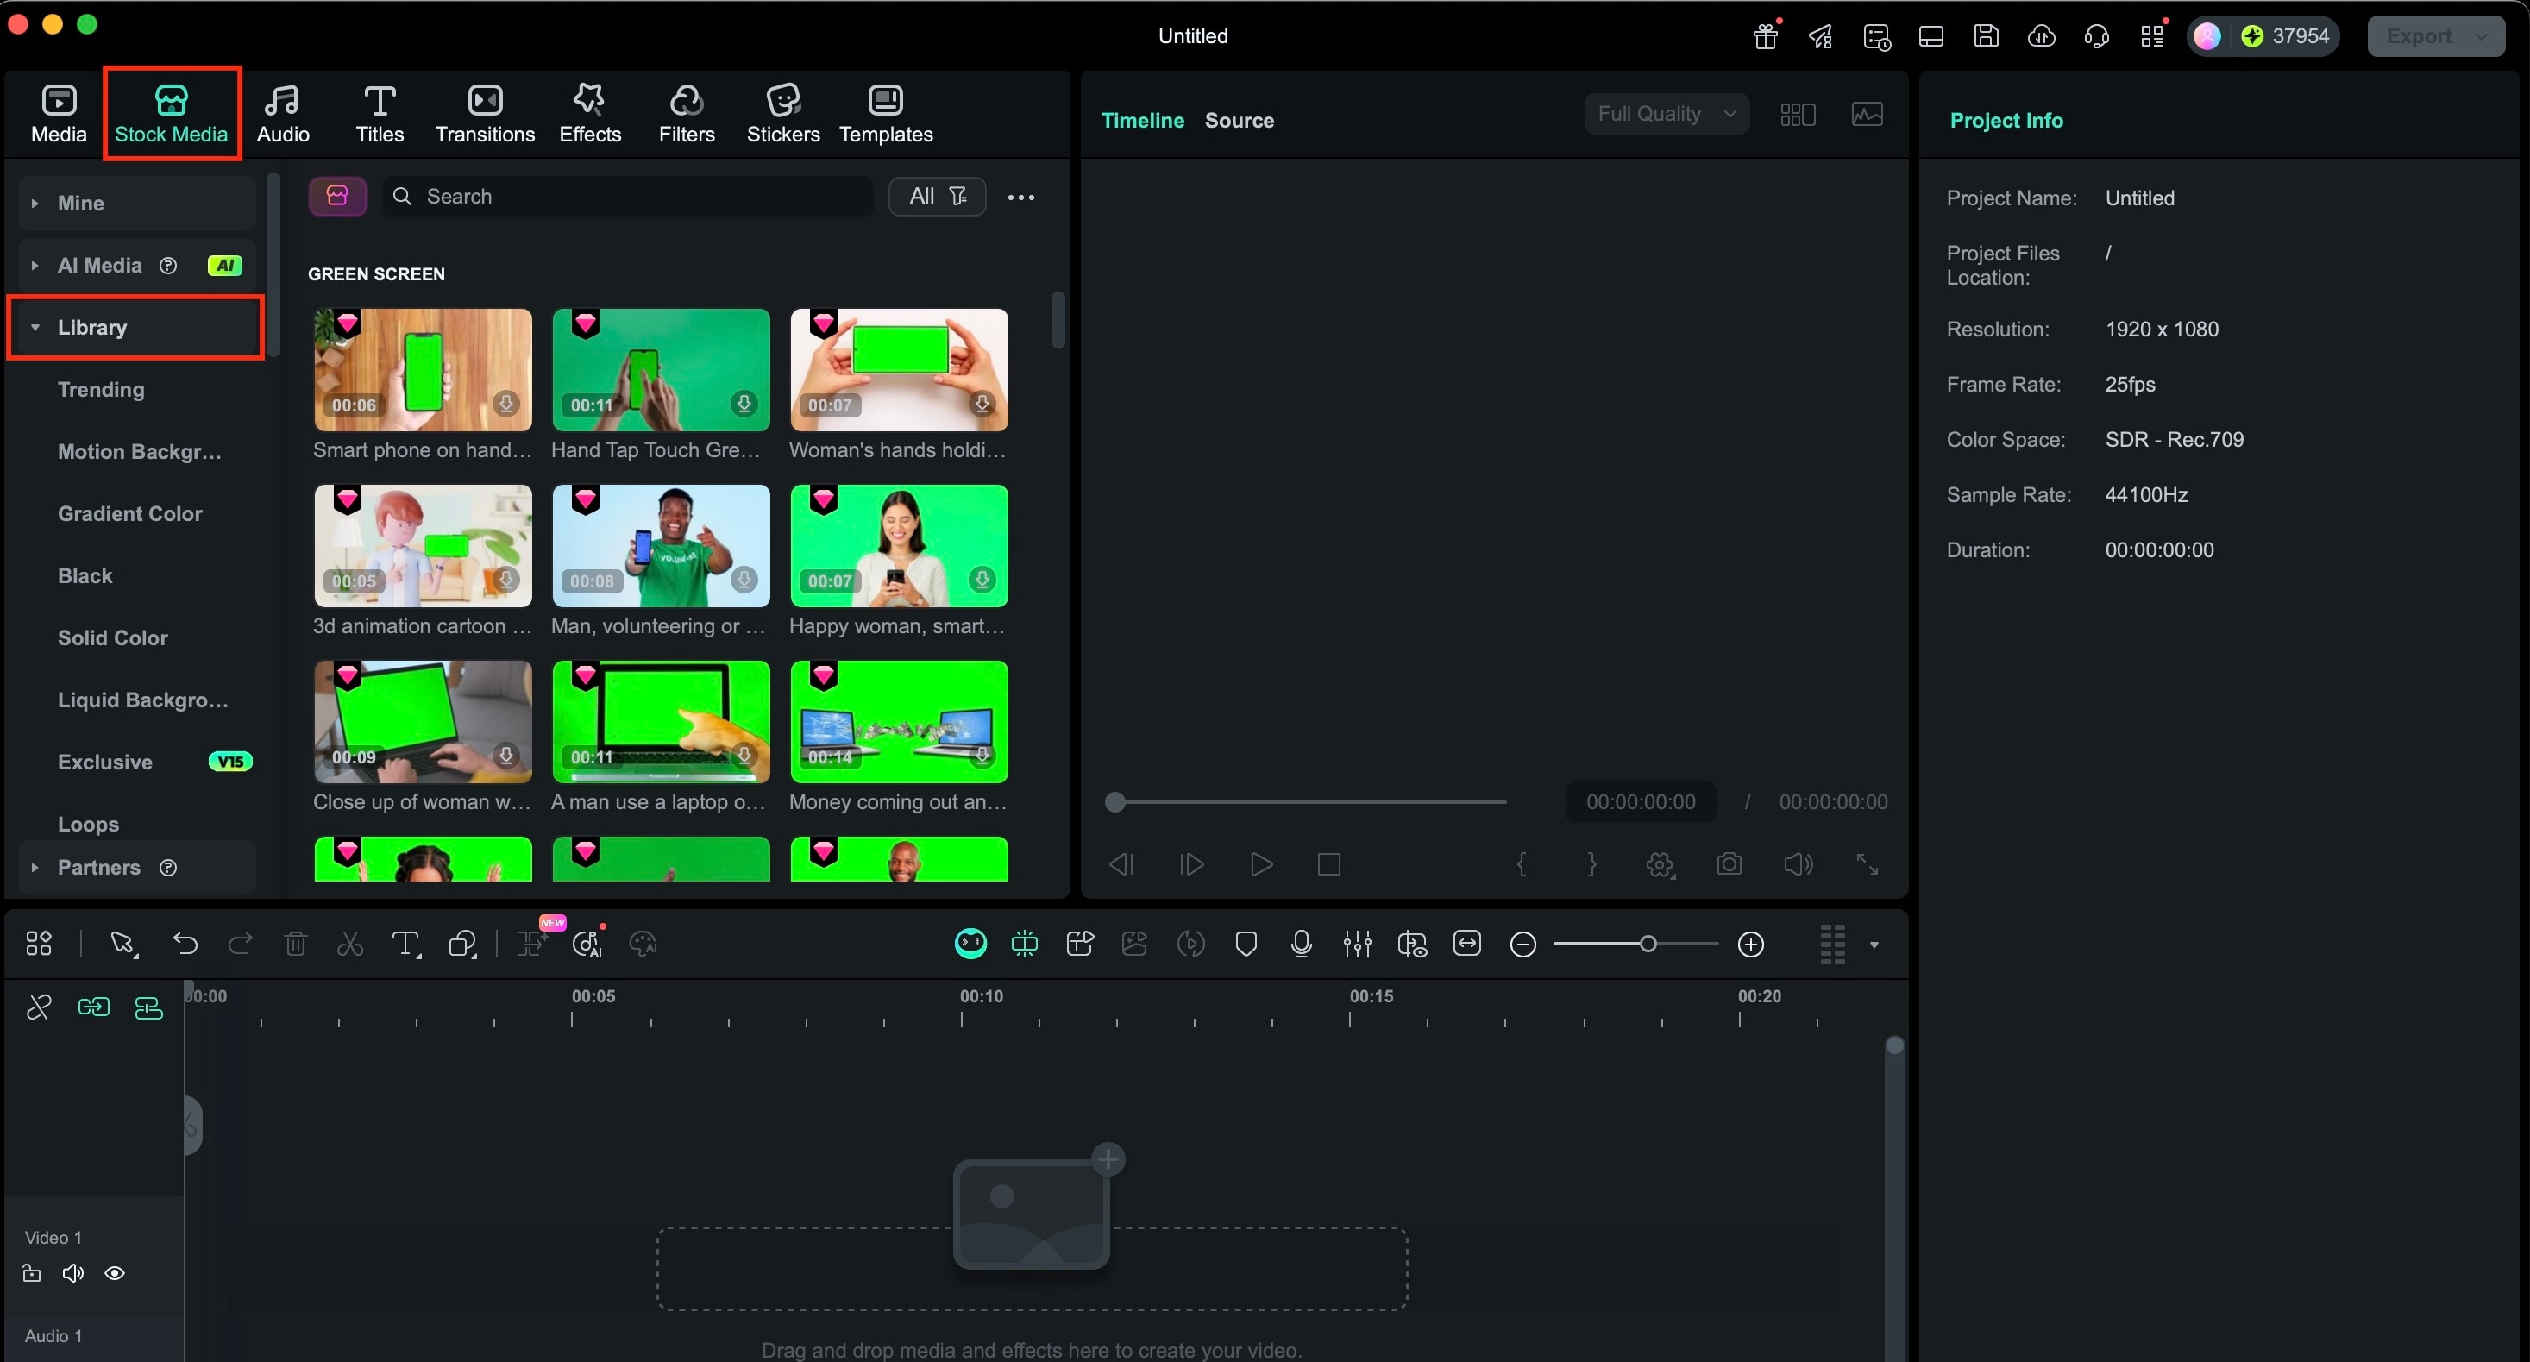2530x1362 pixels.
Task: Split the clip with the scissors tool
Action: (349, 944)
